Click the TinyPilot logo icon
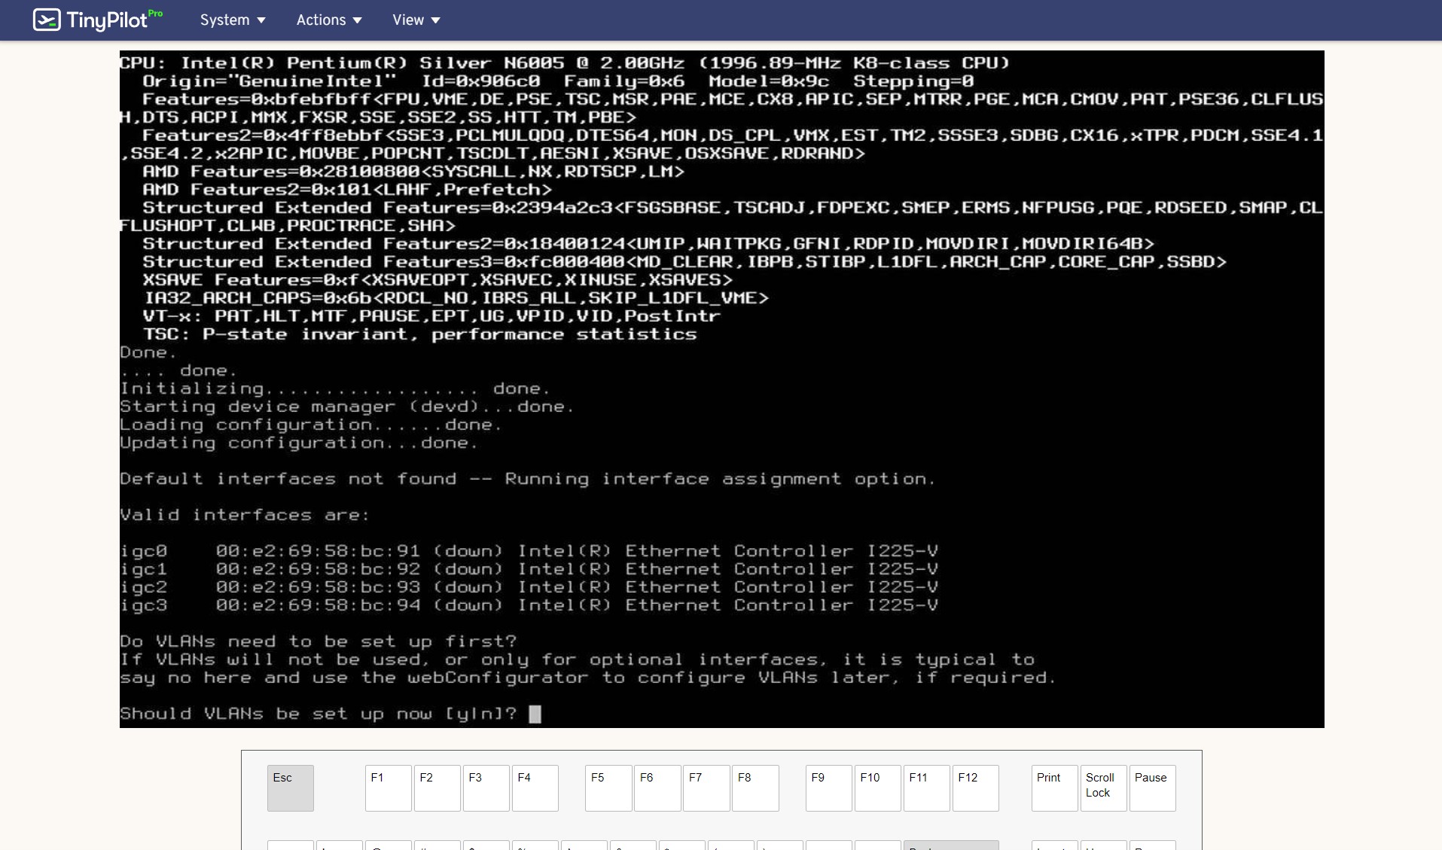The height and width of the screenshot is (850, 1442). point(47,20)
